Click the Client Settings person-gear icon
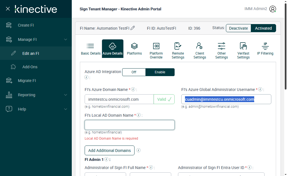This screenshot has height=176, width=287. (x=199, y=46)
